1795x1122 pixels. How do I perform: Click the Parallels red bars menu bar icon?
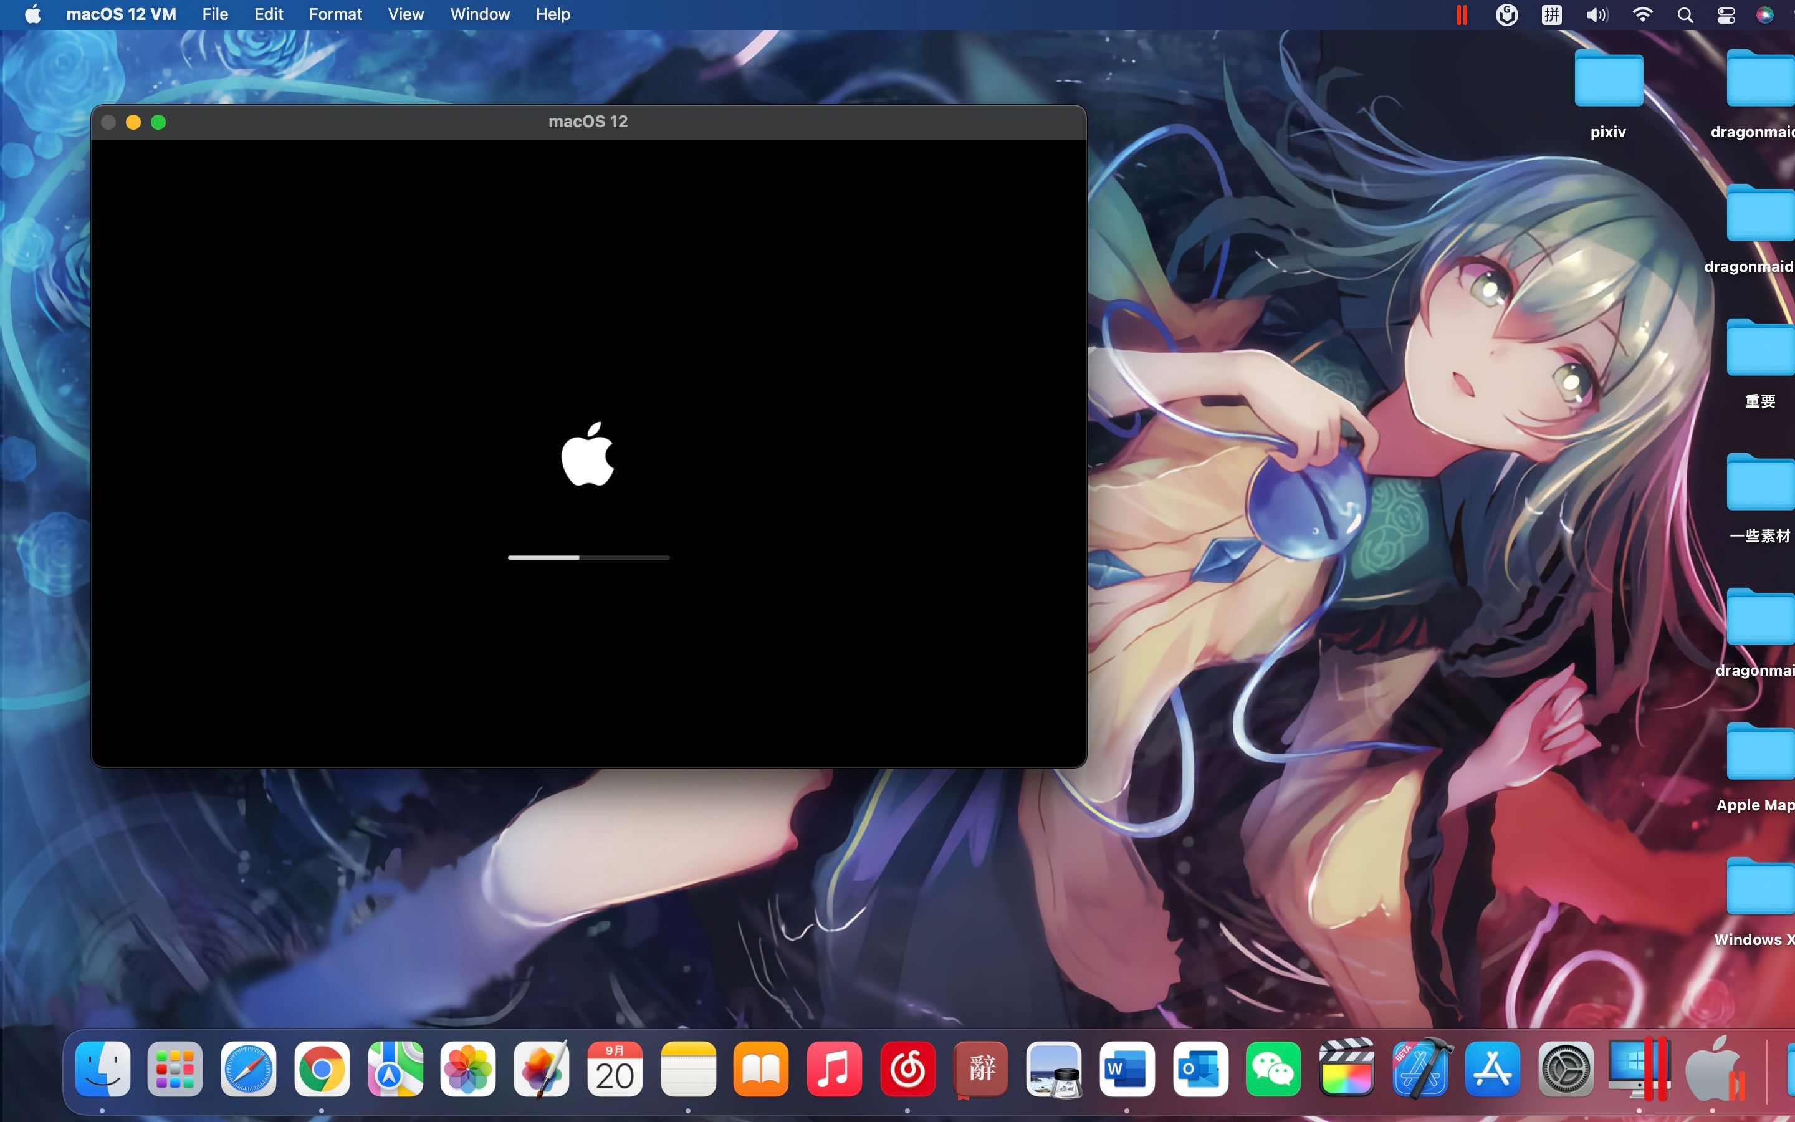1462,15
